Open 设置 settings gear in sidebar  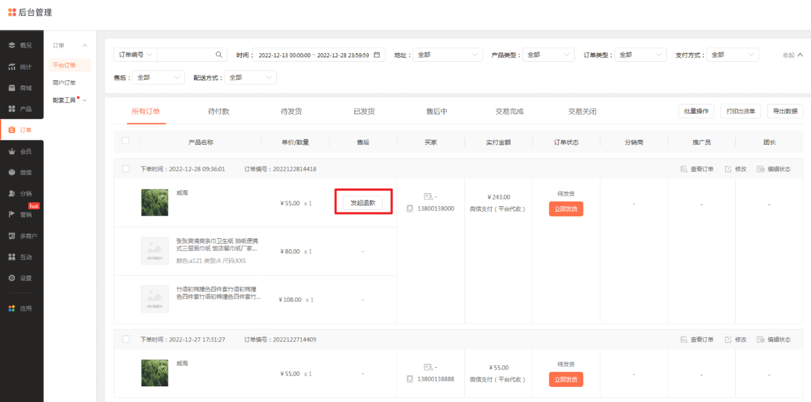(12, 278)
